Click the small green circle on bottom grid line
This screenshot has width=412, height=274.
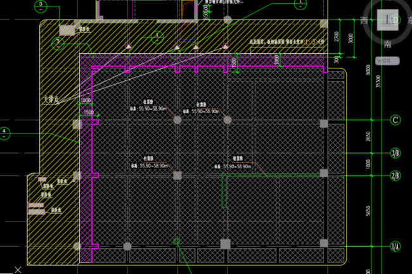[177, 241]
